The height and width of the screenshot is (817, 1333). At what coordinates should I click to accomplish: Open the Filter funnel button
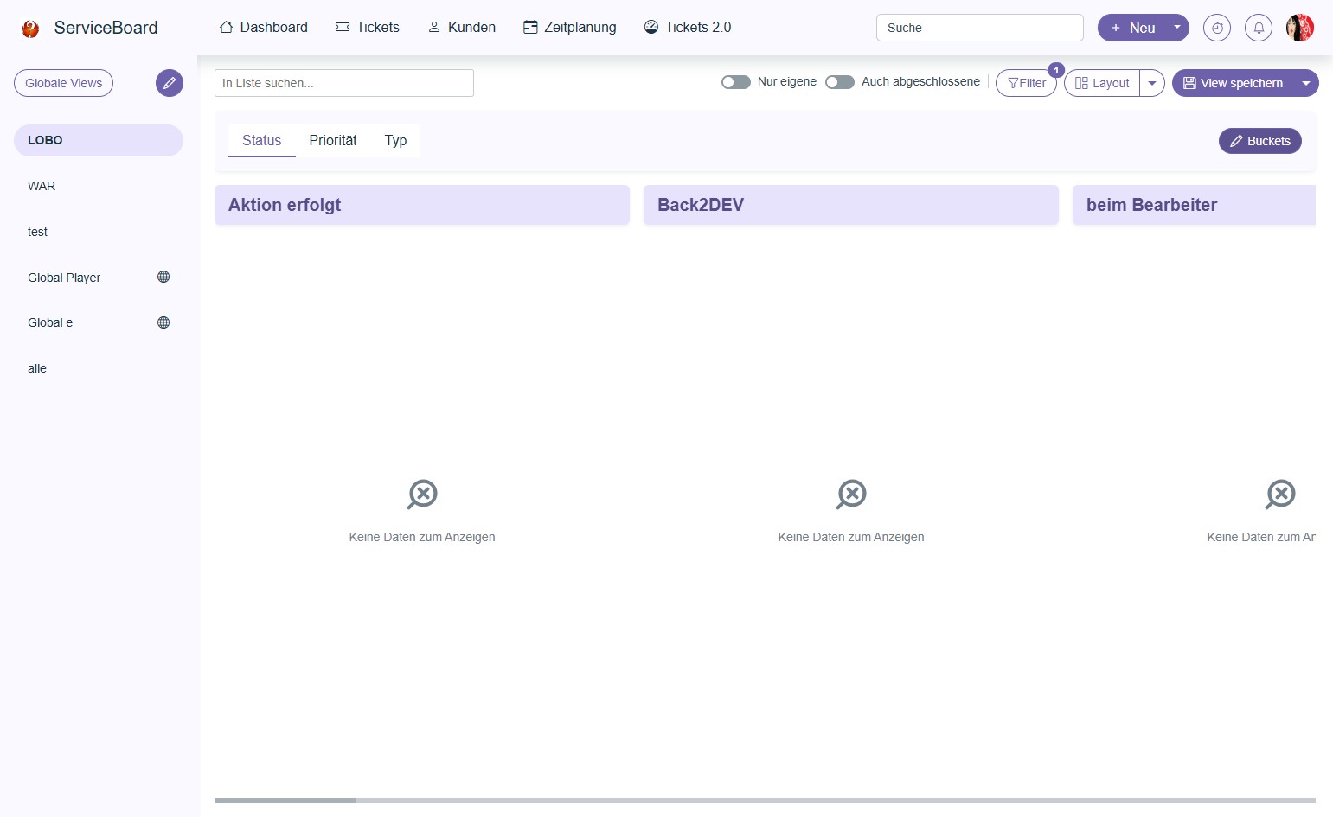coord(1026,83)
